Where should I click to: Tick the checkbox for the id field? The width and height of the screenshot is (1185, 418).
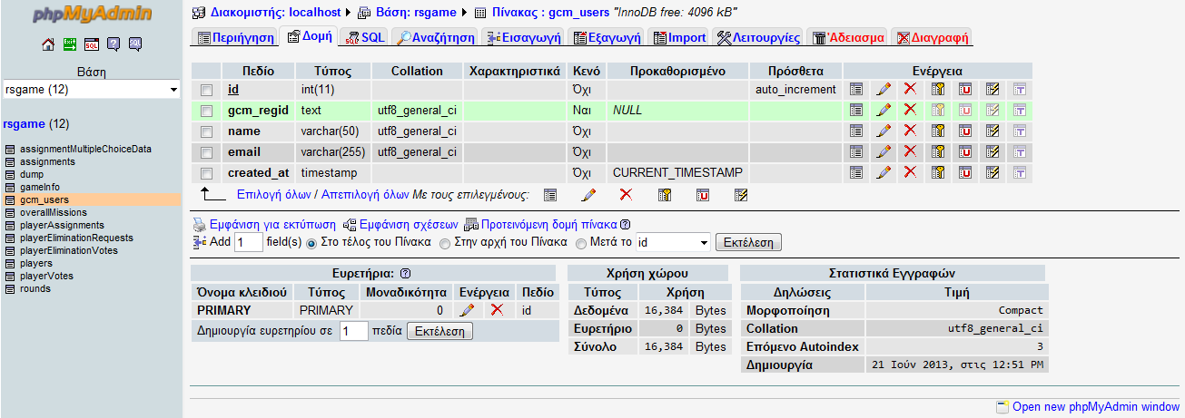(206, 90)
